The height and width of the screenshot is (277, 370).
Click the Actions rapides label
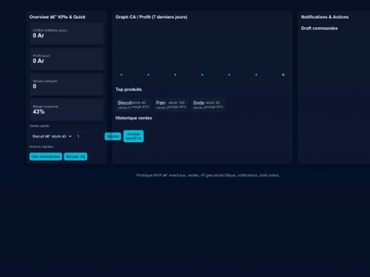tap(41, 147)
